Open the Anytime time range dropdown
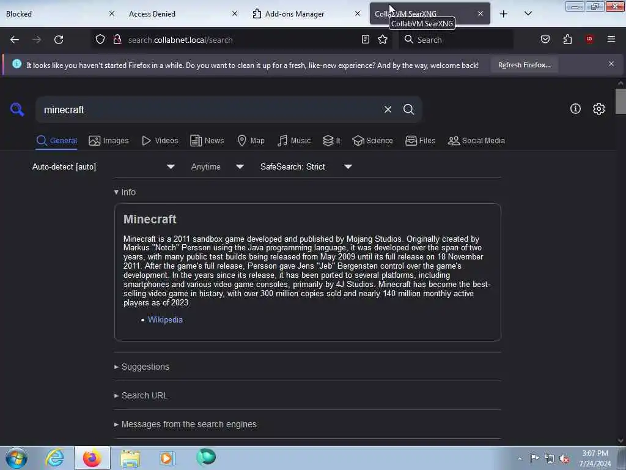The height and width of the screenshot is (470, 626). coord(217,166)
